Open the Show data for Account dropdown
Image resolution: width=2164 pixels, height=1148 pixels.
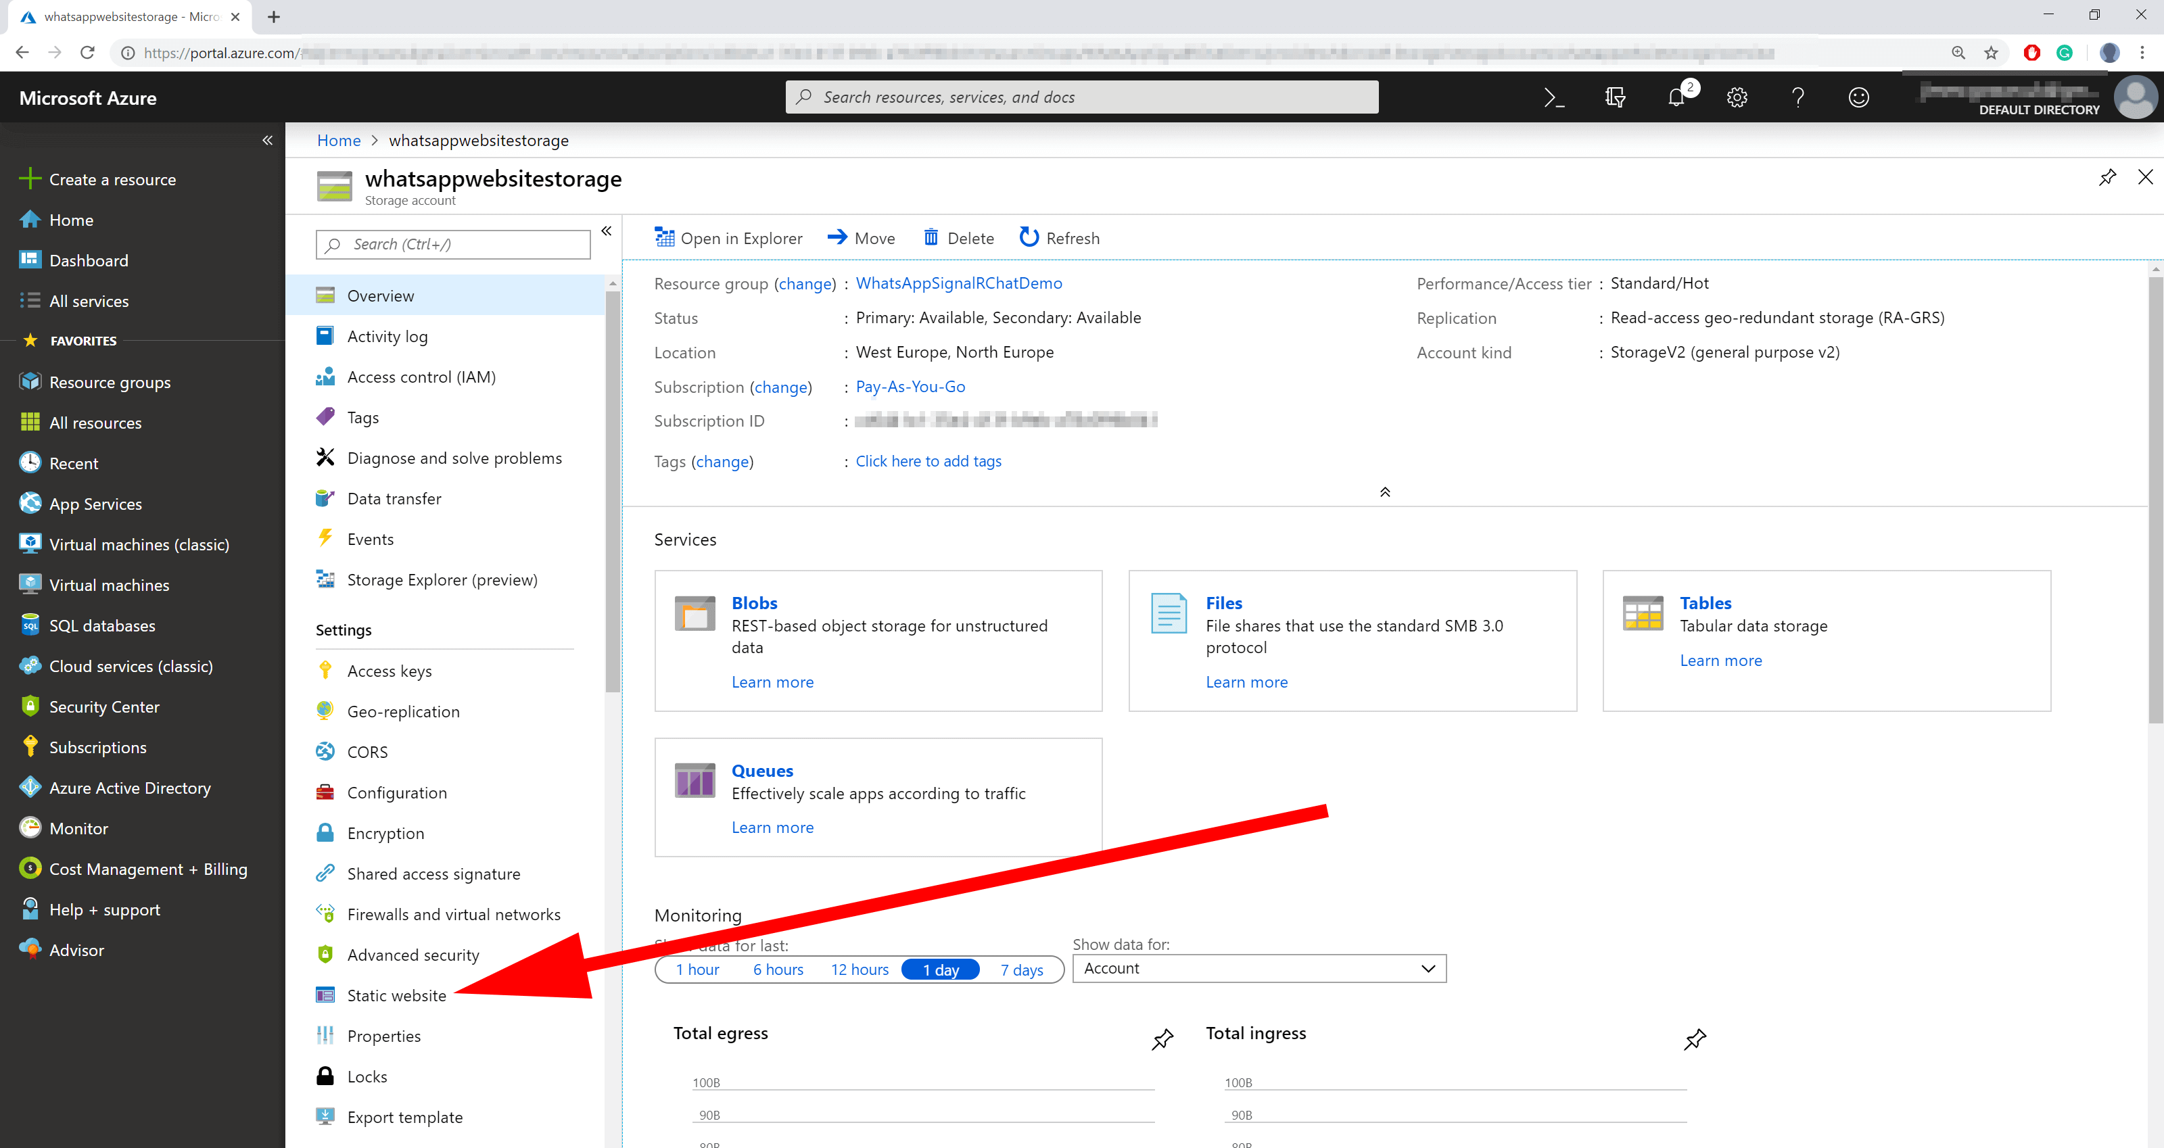pos(1259,968)
